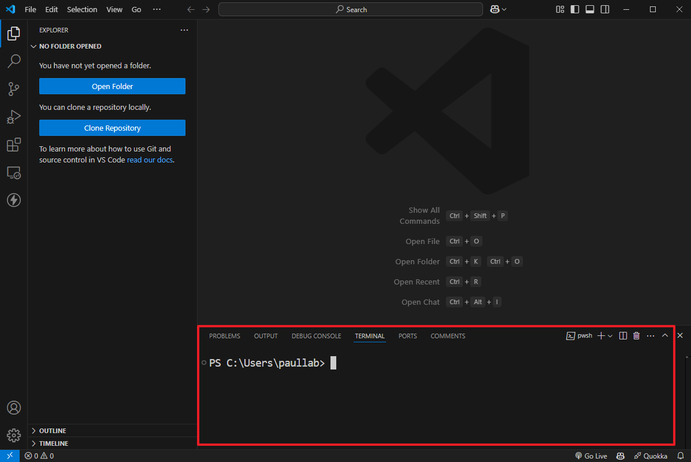Switch to the Comments tab

pyautogui.click(x=448, y=336)
